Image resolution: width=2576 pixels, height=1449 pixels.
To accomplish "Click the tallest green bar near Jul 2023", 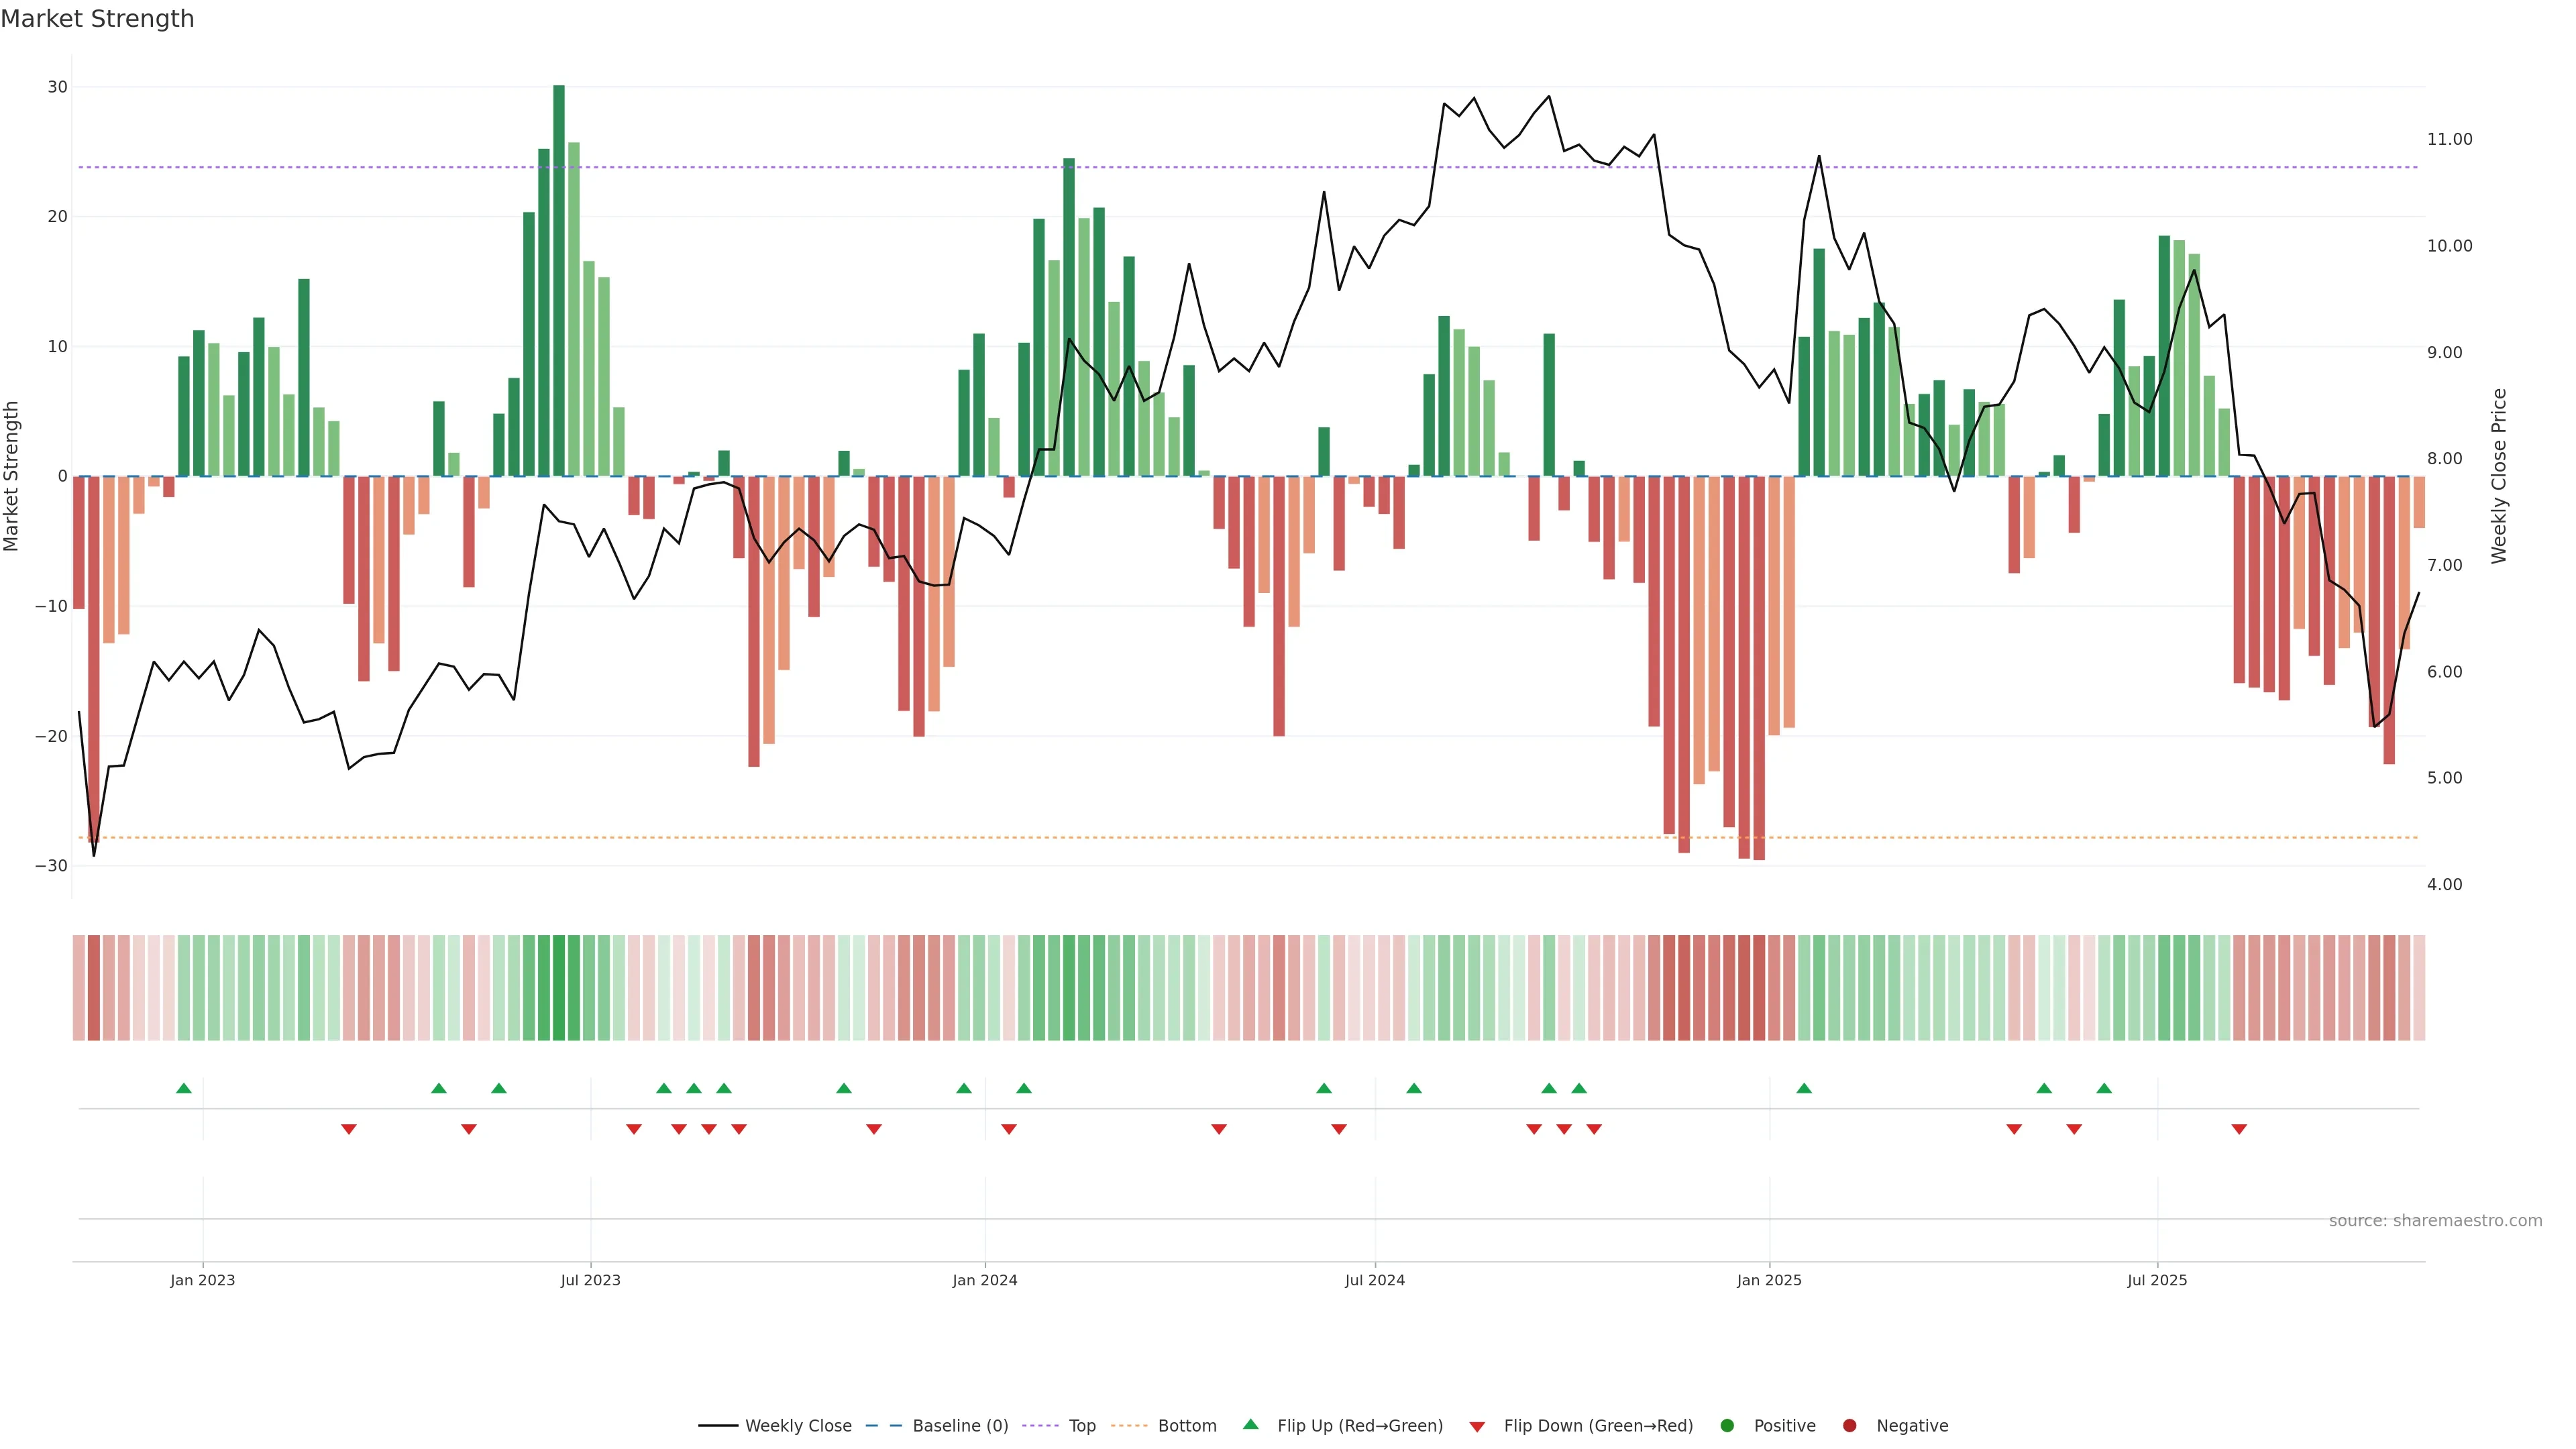I will pos(559,280).
